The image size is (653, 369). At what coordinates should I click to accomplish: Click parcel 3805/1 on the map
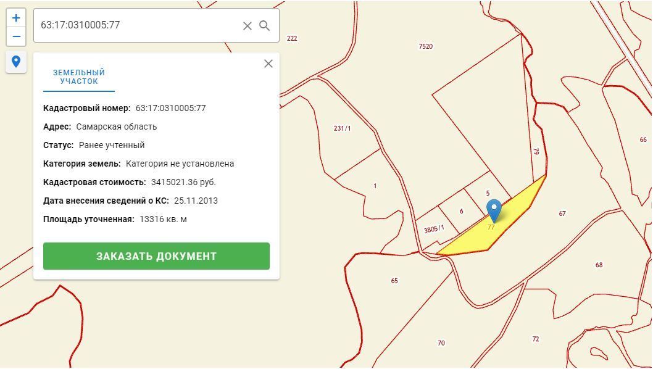[434, 229]
